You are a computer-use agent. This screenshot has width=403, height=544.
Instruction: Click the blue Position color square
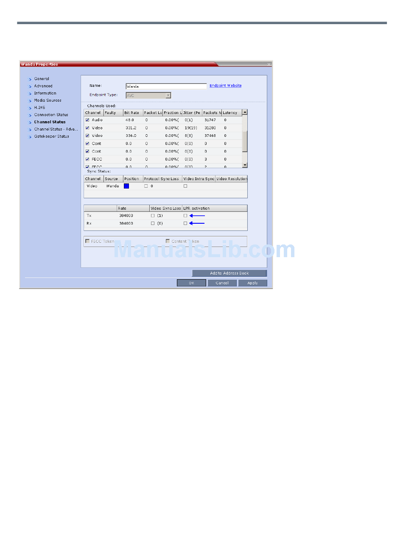[x=126, y=186]
